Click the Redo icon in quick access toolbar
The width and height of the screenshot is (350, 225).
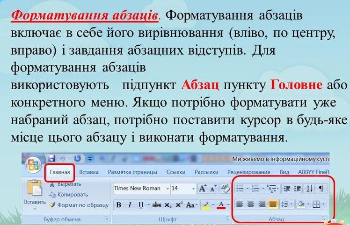(78, 159)
